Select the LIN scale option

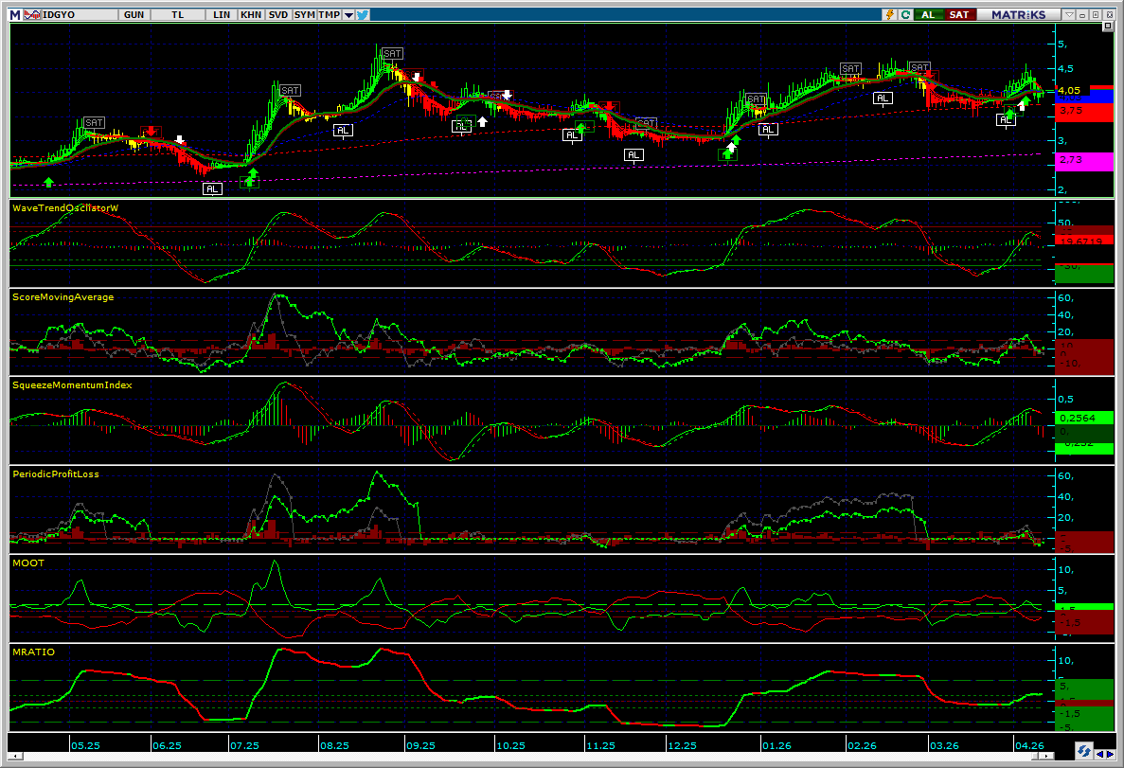pos(222,14)
